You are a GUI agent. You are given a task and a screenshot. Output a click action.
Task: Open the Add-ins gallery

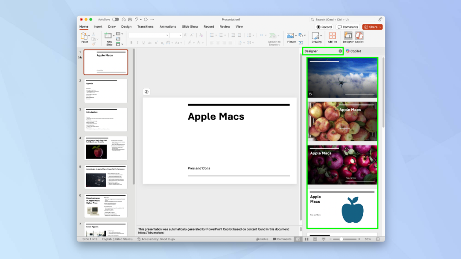332,38
